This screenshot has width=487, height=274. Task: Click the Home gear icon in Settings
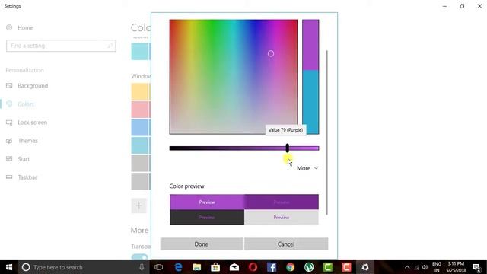coord(9,27)
